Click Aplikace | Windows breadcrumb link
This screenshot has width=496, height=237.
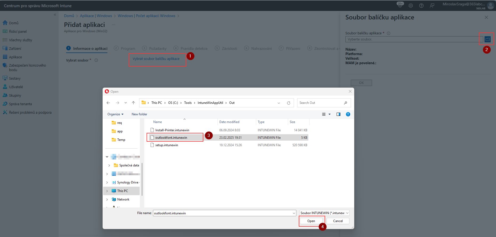click(96, 16)
